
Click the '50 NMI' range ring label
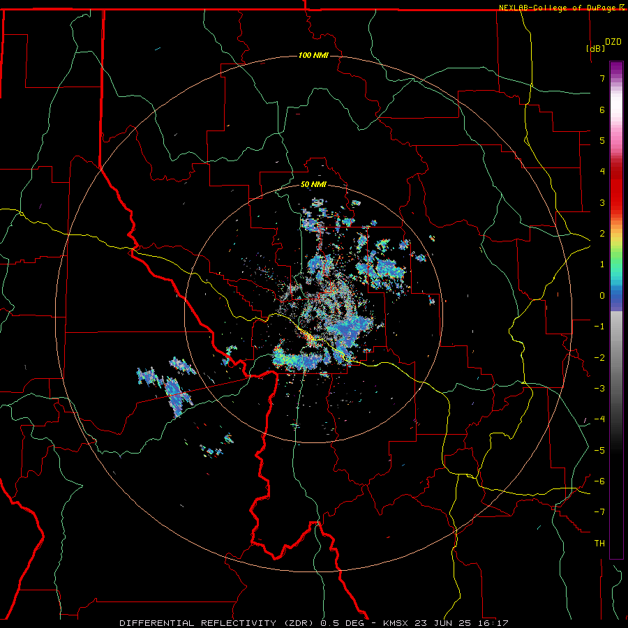(x=313, y=184)
